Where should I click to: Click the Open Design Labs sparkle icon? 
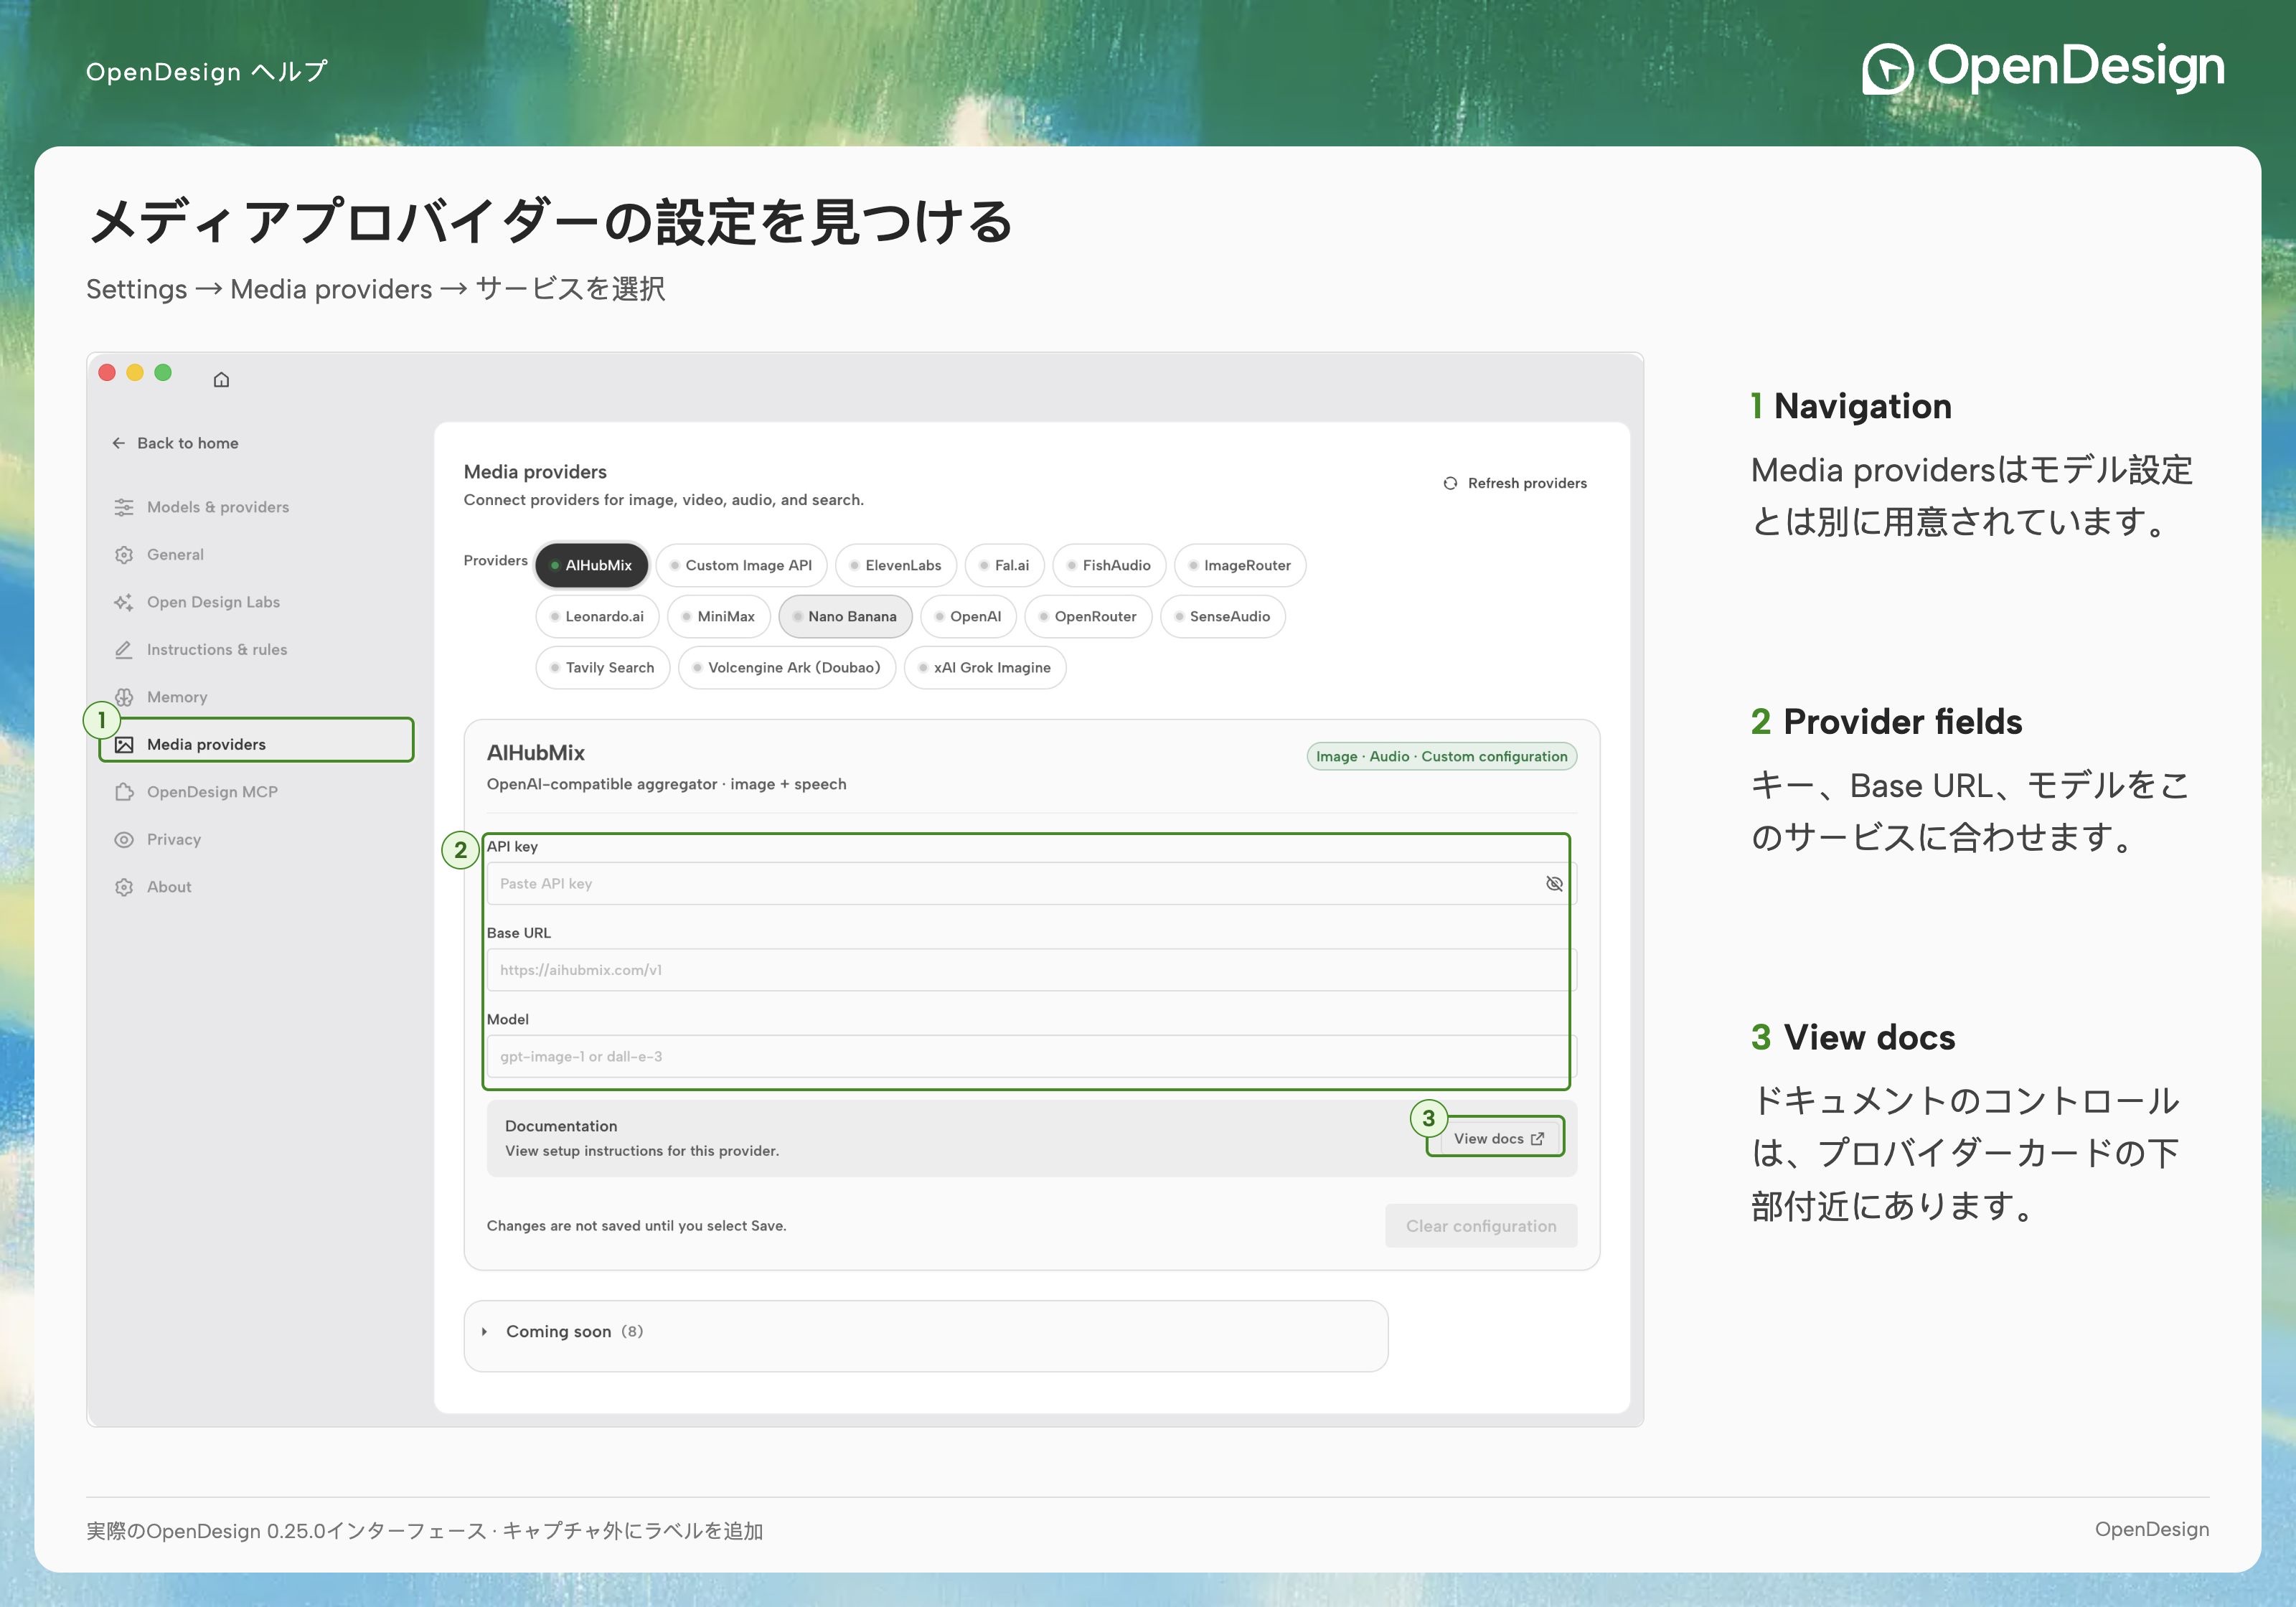(124, 602)
